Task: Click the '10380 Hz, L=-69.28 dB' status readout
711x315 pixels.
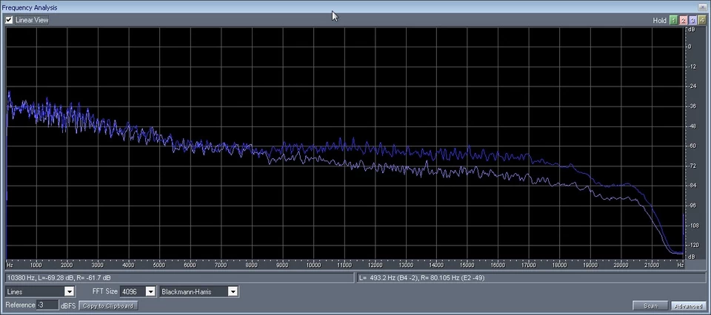Action: pos(179,277)
